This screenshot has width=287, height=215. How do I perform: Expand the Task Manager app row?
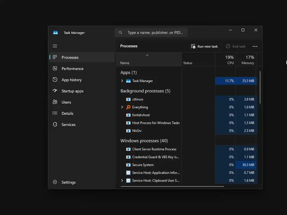coord(122,81)
